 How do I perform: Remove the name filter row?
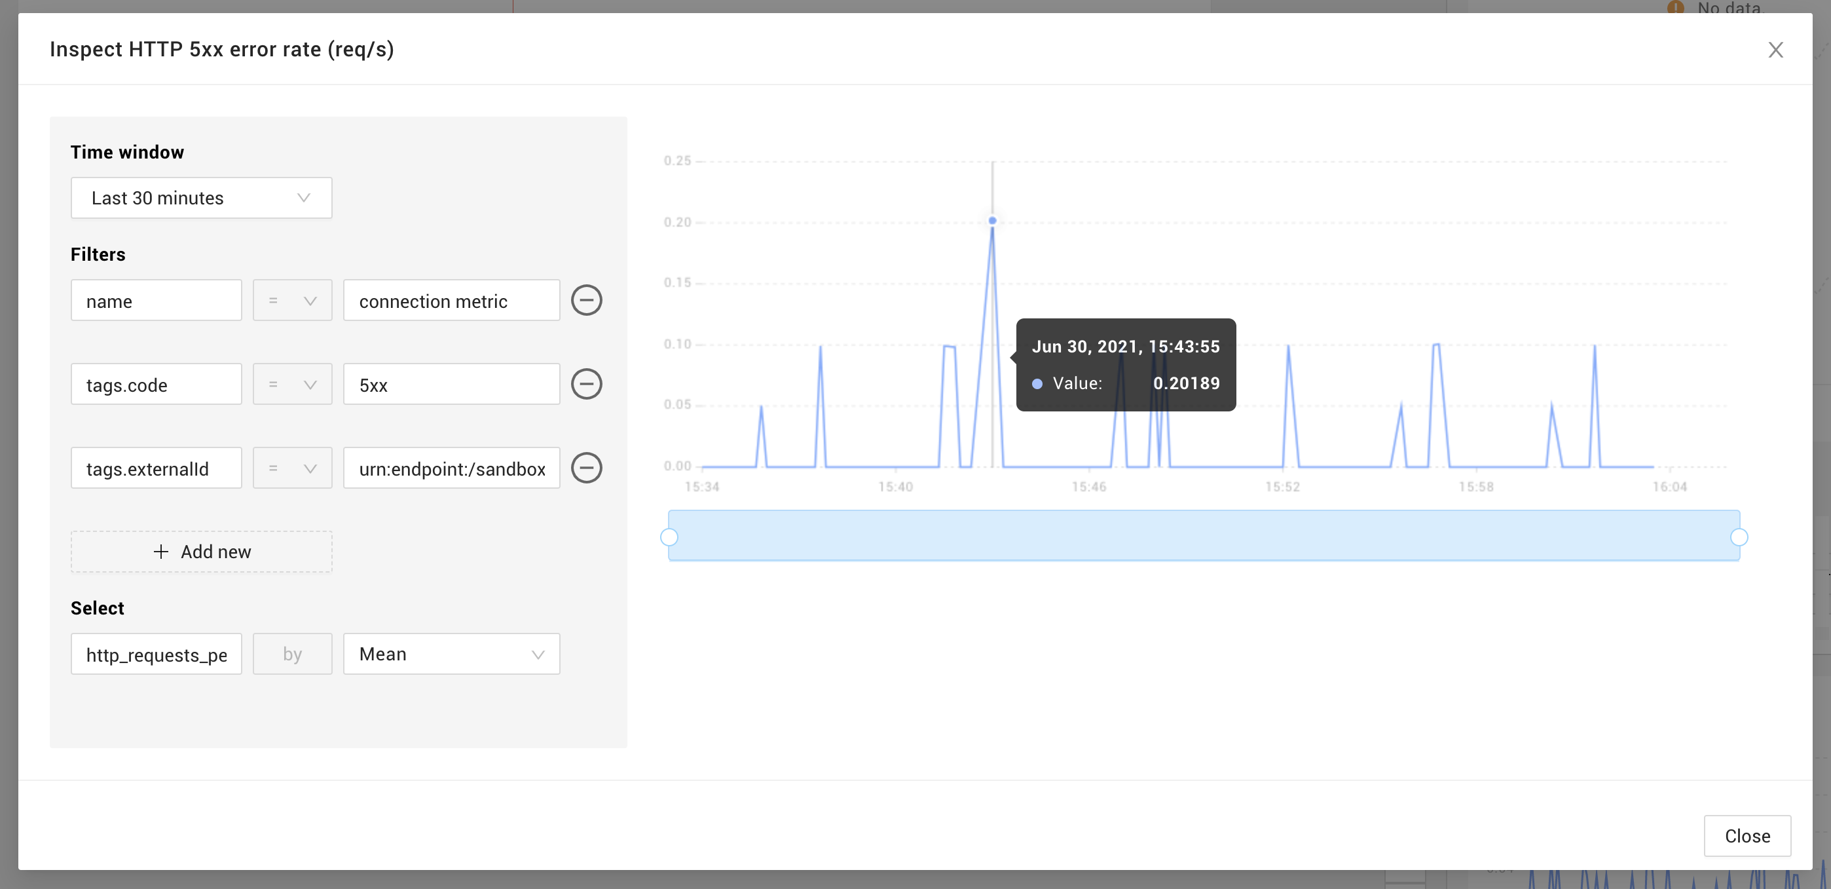586,300
